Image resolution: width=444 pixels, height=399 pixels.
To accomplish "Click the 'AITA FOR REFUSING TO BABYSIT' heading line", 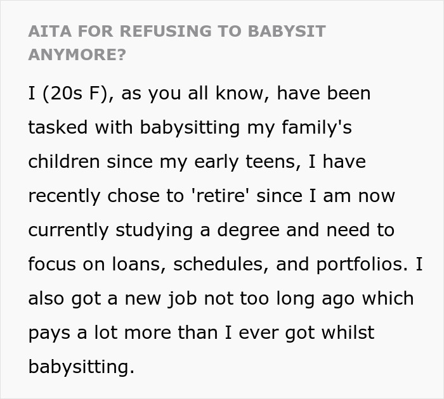I will tap(176, 32).
